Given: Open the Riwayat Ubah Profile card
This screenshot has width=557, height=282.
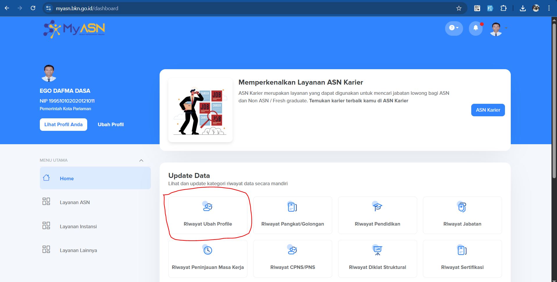Looking at the screenshot, I should (x=208, y=215).
